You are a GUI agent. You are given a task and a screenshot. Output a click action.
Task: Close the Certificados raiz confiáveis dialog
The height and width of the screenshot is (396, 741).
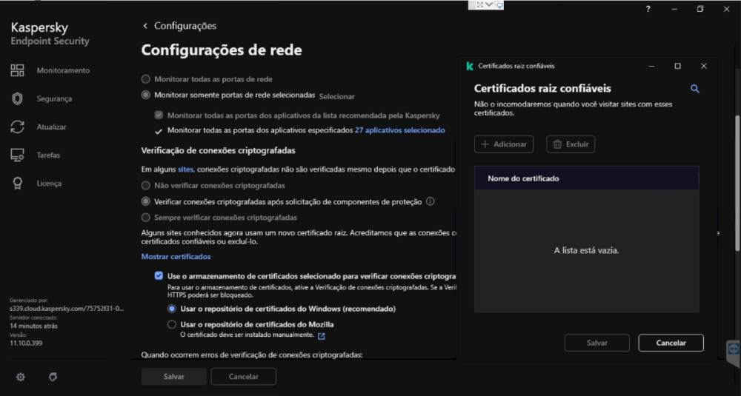[704, 66]
